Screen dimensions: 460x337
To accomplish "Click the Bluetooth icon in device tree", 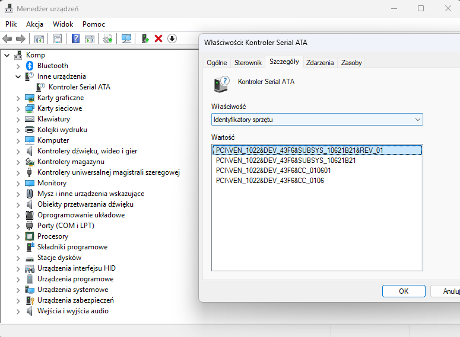I will click(30, 66).
